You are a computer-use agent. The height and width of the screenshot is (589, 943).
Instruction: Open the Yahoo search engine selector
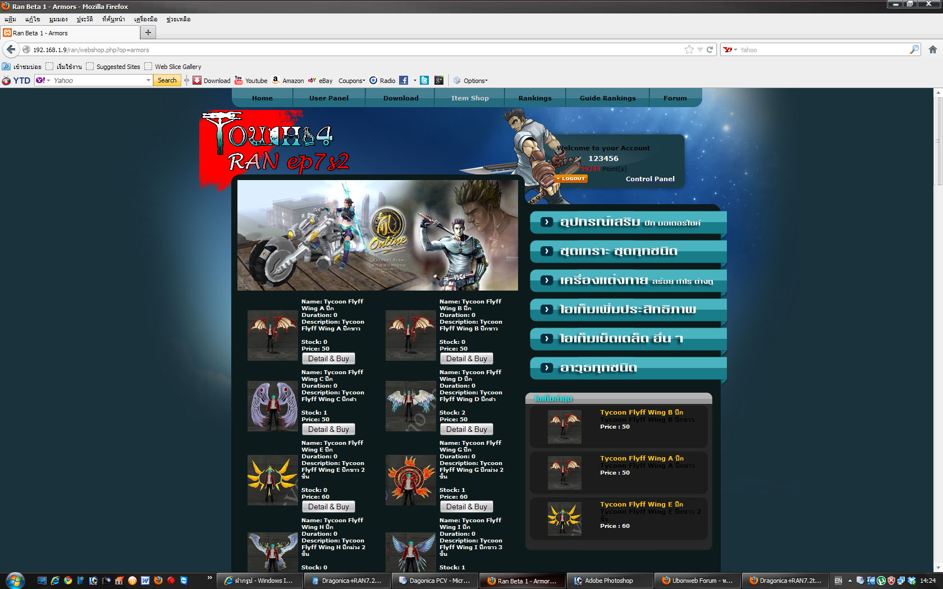43,81
